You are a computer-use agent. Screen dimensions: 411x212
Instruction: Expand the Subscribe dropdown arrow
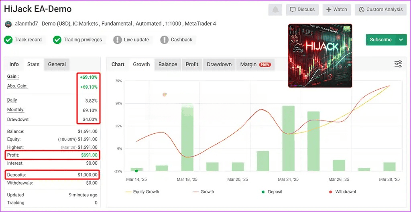(x=401, y=40)
